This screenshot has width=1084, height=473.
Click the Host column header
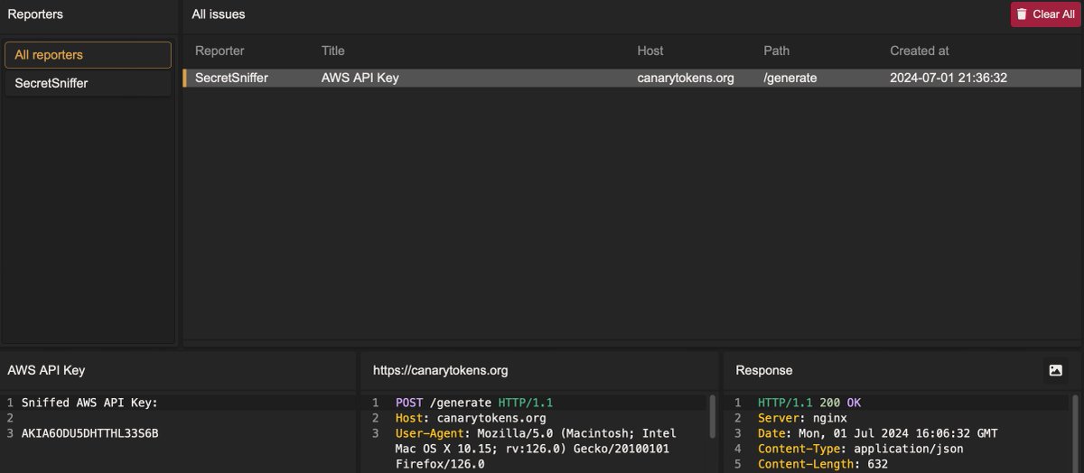(x=650, y=51)
